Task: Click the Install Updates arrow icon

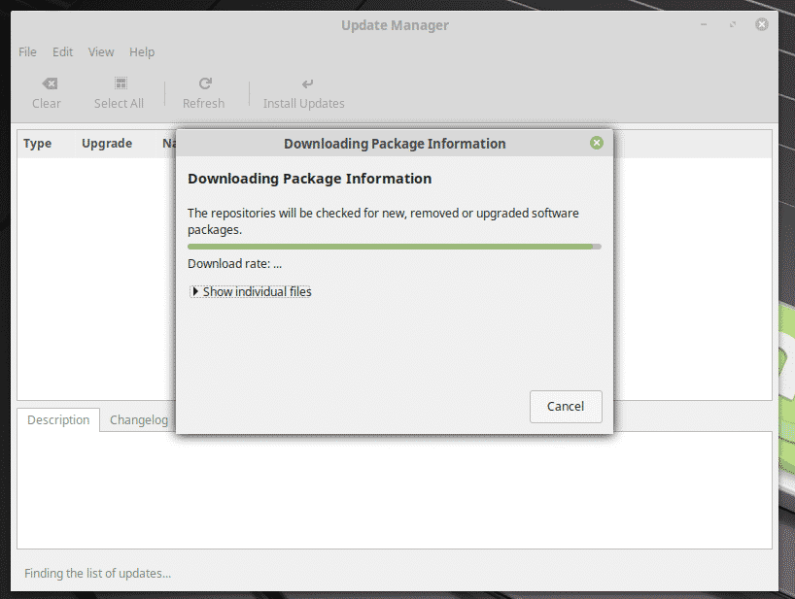Action: click(307, 84)
